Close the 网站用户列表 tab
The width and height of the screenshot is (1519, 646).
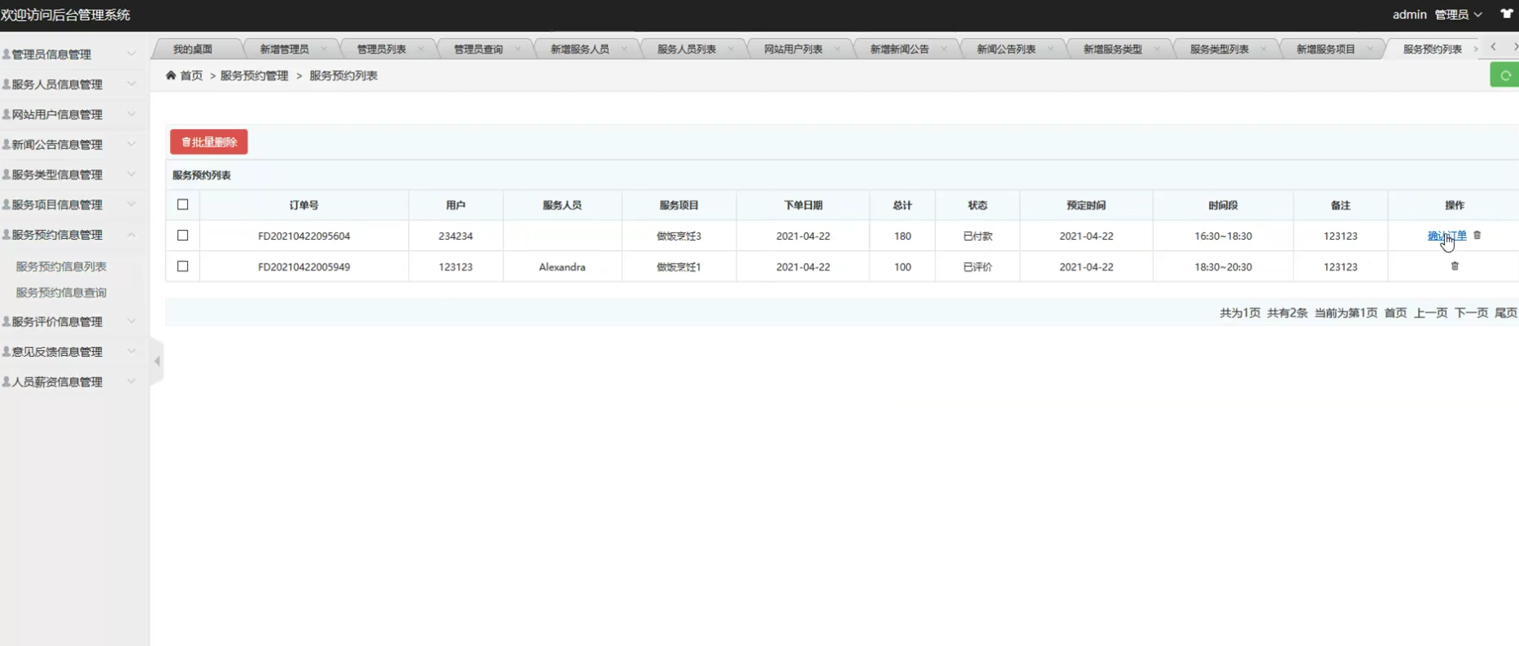837,50
